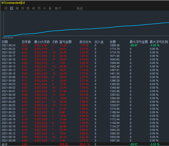The width and height of the screenshot is (169, 146).
Task: Click the 最大浮亏比例 column header
Action: click(x=159, y=42)
